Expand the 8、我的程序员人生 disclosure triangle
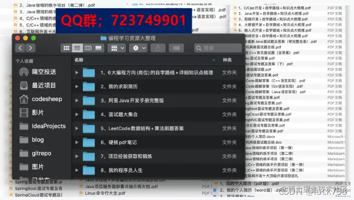Screen dimensions: 354x200 pyautogui.click(x=77, y=170)
